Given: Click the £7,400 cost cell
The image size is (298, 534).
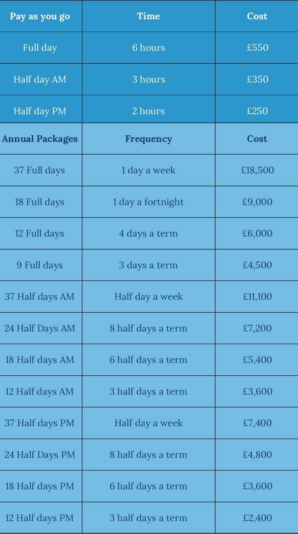Looking at the screenshot, I should point(256,423).
